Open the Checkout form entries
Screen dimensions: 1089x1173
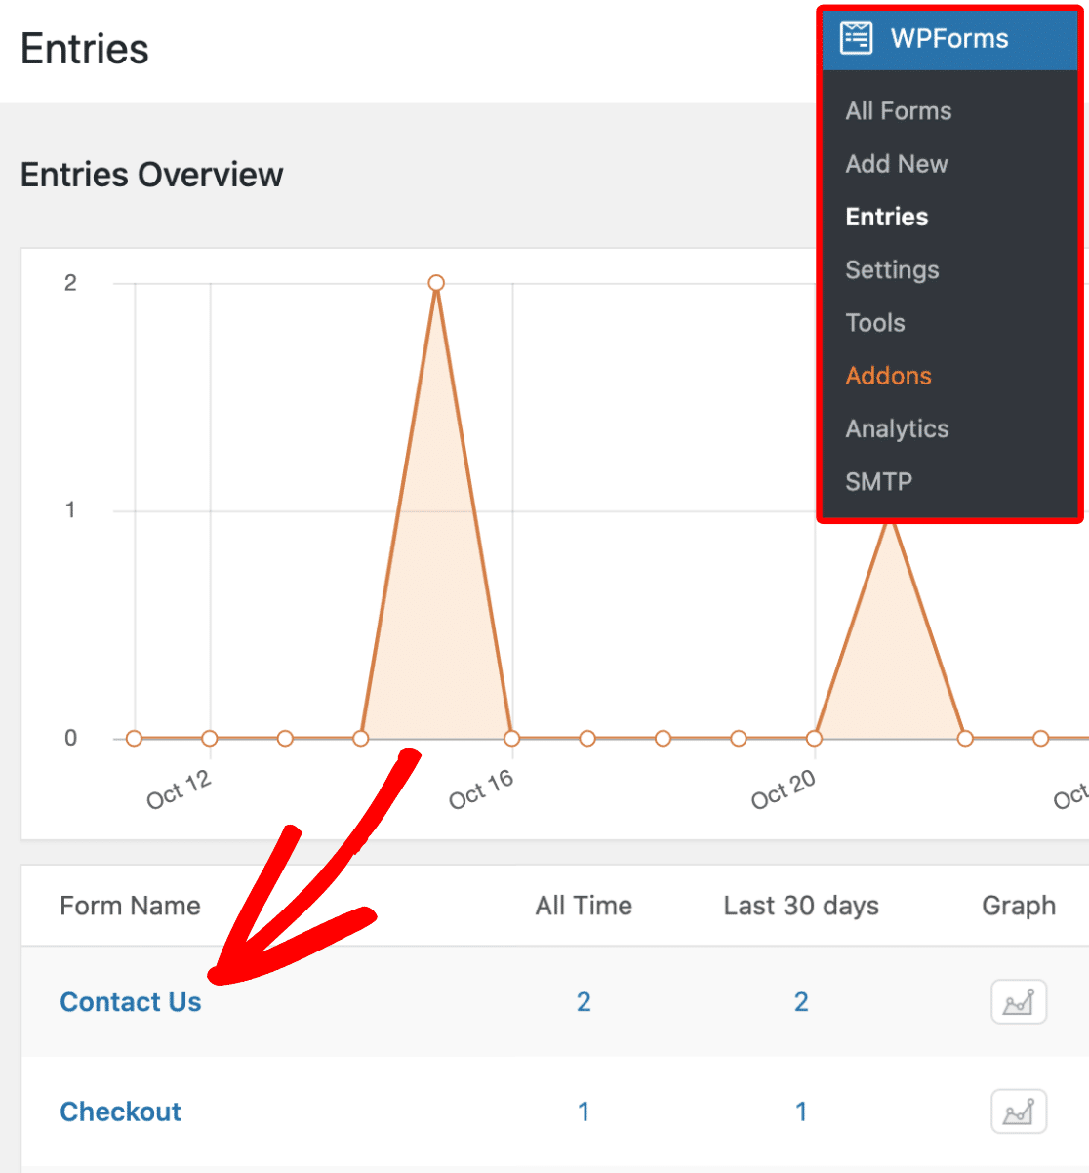[121, 1112]
